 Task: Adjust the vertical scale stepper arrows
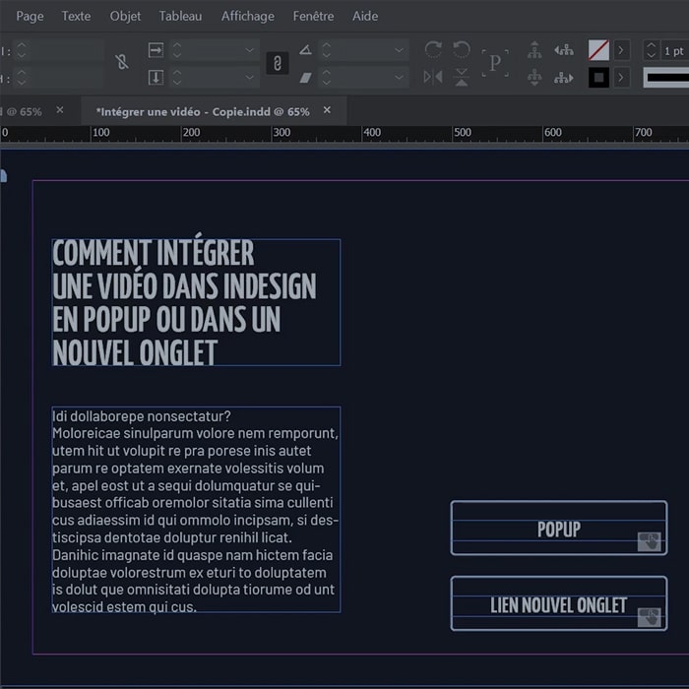tap(176, 78)
